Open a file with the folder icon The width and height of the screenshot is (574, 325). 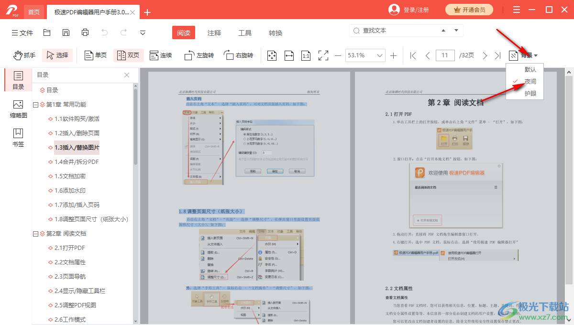pos(47,32)
